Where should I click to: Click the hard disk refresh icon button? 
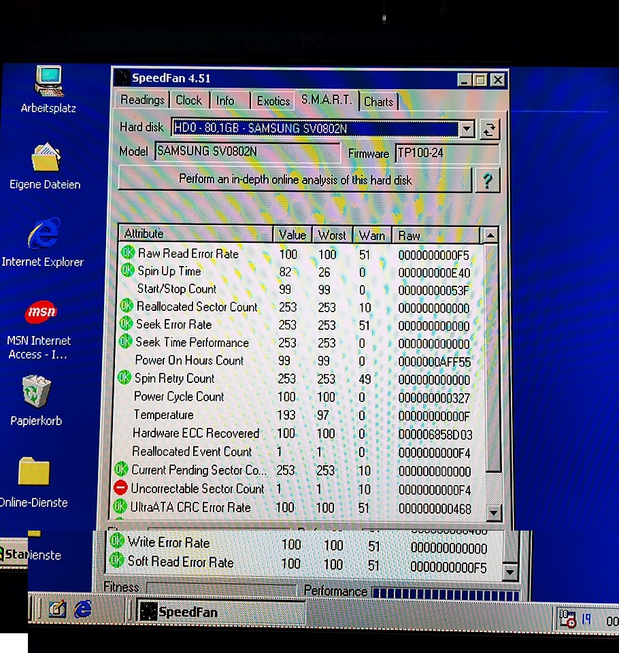tap(489, 129)
